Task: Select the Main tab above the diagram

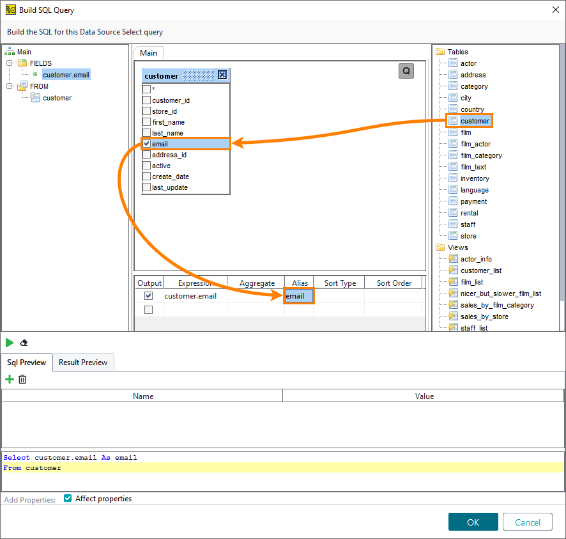Action: (148, 52)
